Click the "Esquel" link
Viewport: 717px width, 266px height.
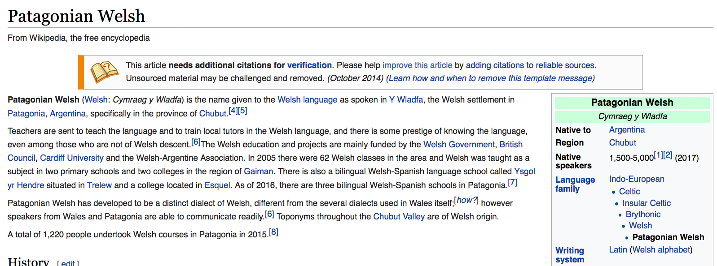pyautogui.click(x=217, y=185)
